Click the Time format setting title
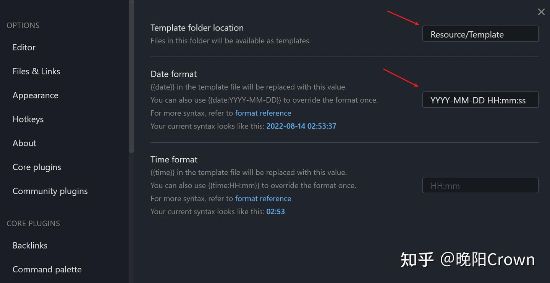 174,159
